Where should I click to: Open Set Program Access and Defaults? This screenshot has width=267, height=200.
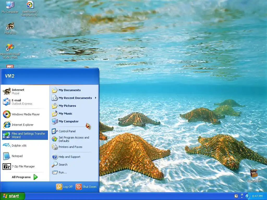click(x=74, y=139)
